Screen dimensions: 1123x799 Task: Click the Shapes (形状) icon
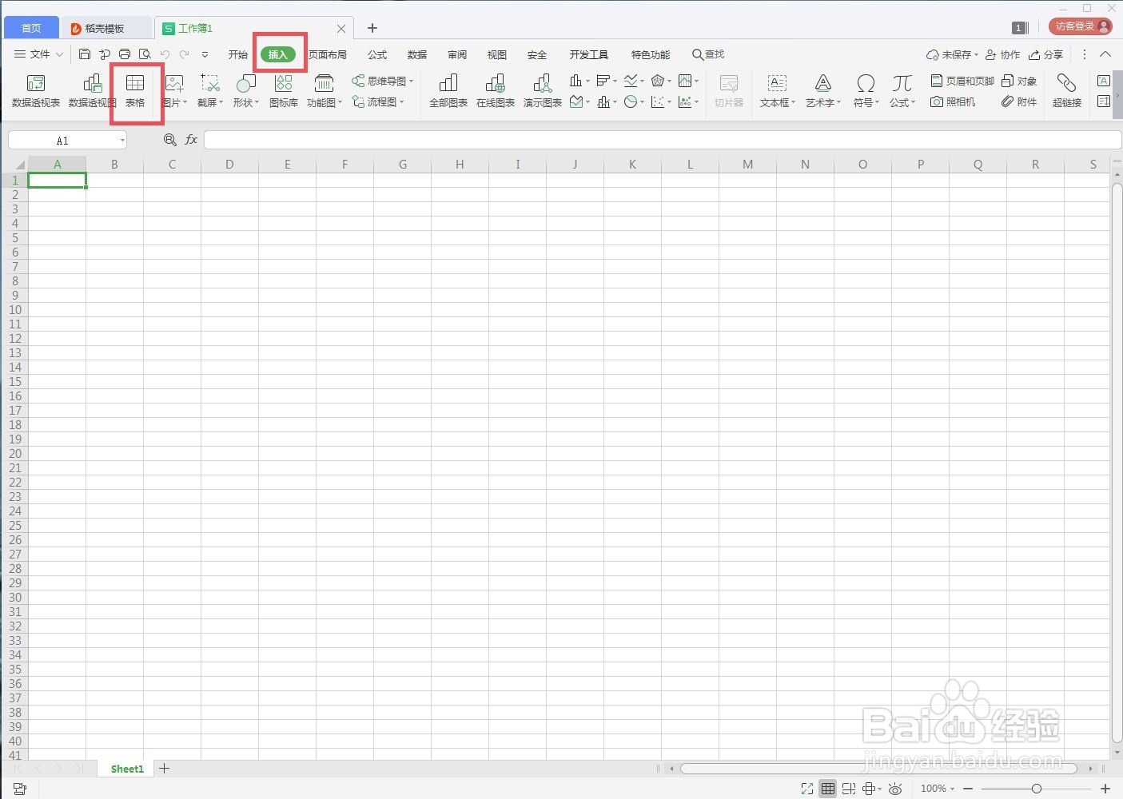[x=245, y=90]
